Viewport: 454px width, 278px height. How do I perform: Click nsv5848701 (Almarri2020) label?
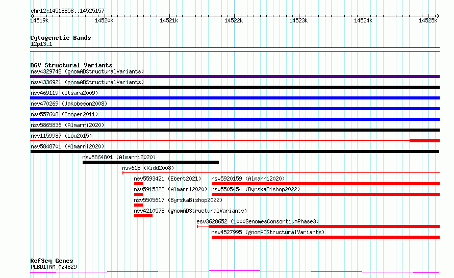67,146
